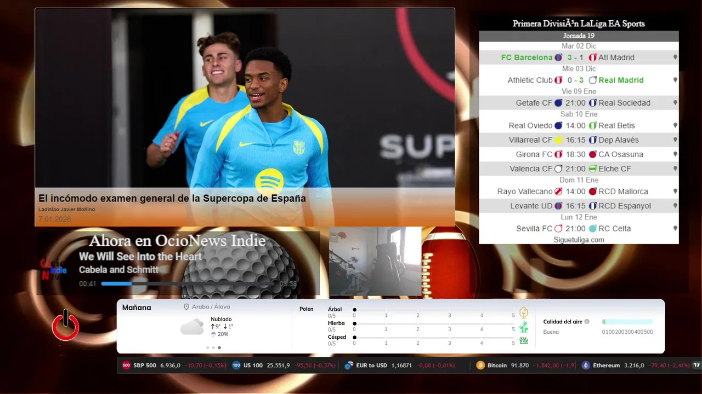Screen dimensions: 702x394
Task: Select the second weather pagination dot
Action: [213, 347]
